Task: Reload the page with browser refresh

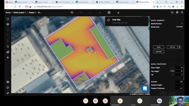Action: click(x=15, y=6)
